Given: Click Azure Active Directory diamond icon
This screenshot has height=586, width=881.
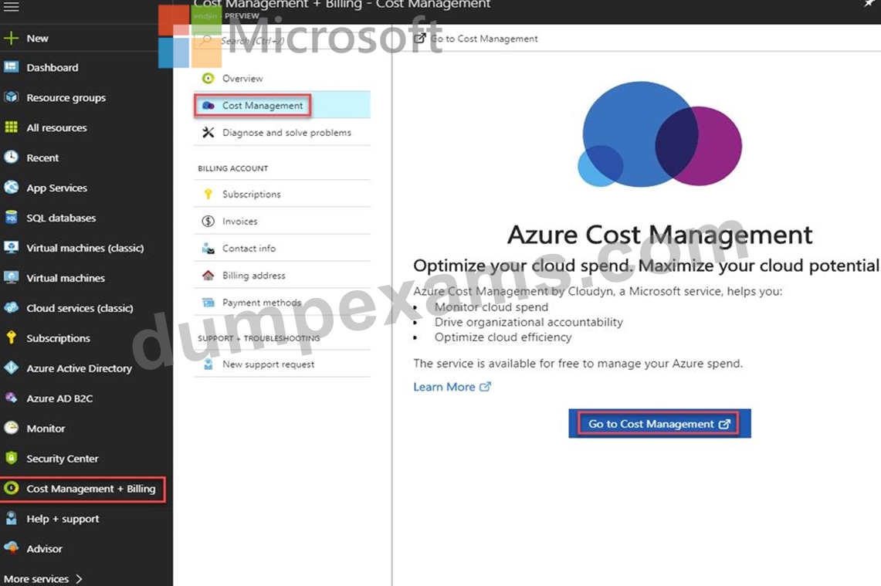Looking at the screenshot, I should [x=12, y=368].
